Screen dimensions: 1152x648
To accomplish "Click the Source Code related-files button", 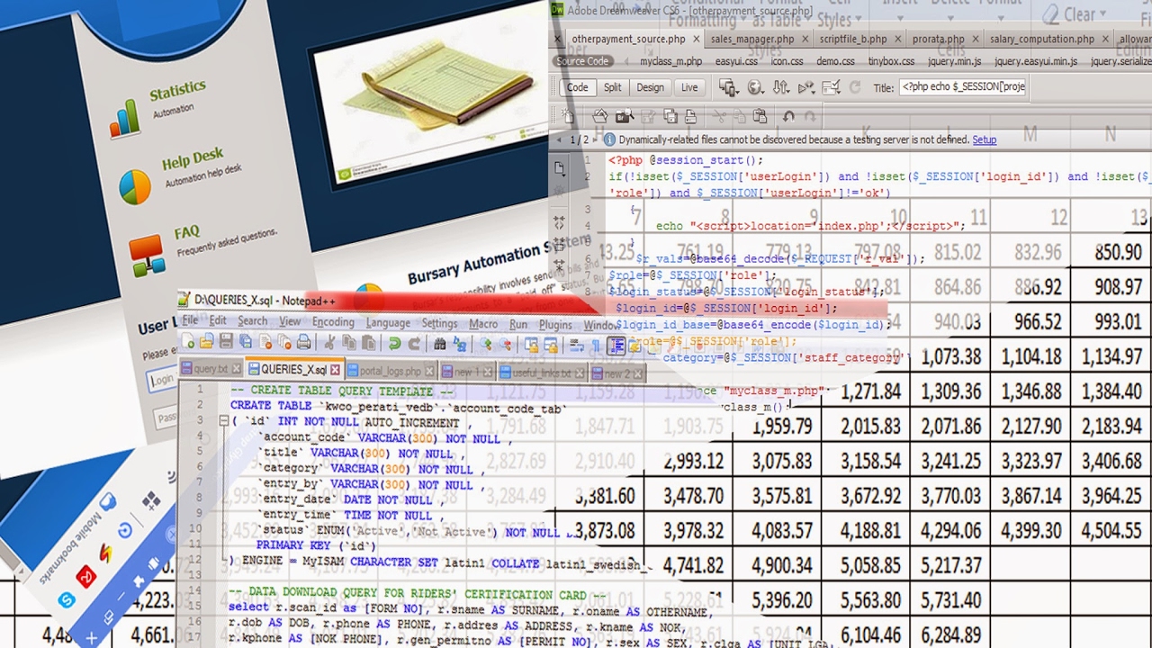I will pos(582,61).
